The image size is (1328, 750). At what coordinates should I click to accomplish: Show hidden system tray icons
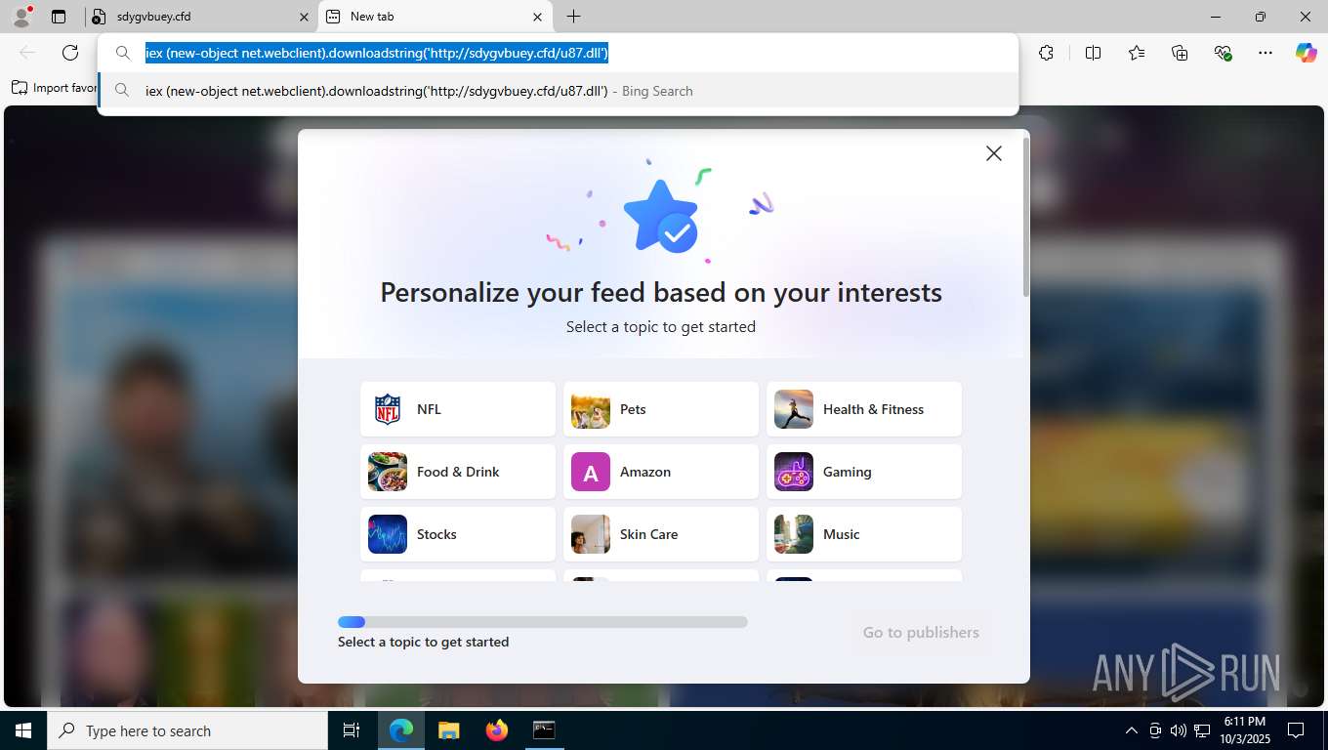(1132, 730)
